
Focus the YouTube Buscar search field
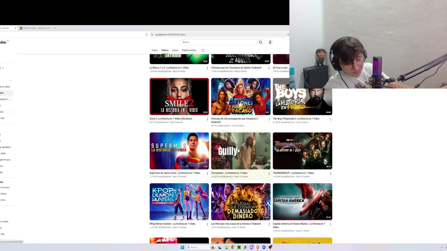click(x=218, y=42)
